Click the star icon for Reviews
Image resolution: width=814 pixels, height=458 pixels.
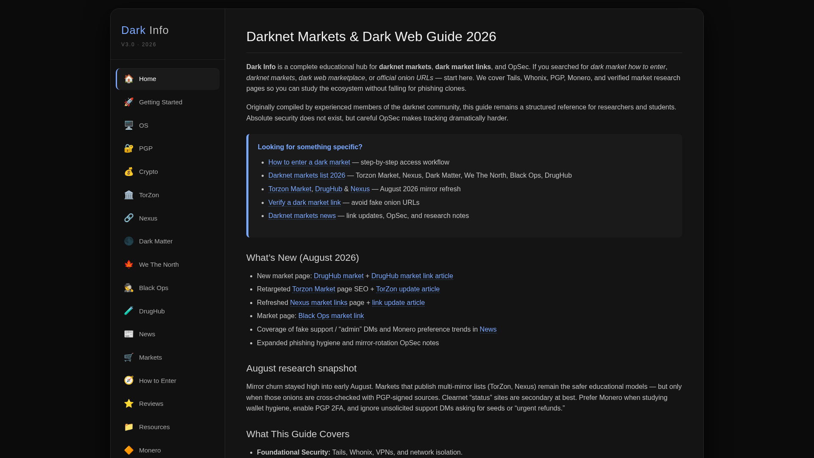[129, 404]
